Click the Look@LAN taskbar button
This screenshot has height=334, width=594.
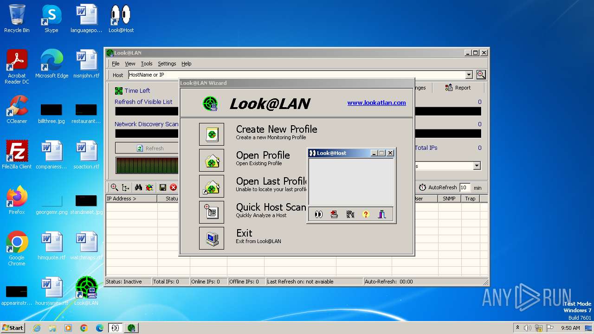coord(132,328)
